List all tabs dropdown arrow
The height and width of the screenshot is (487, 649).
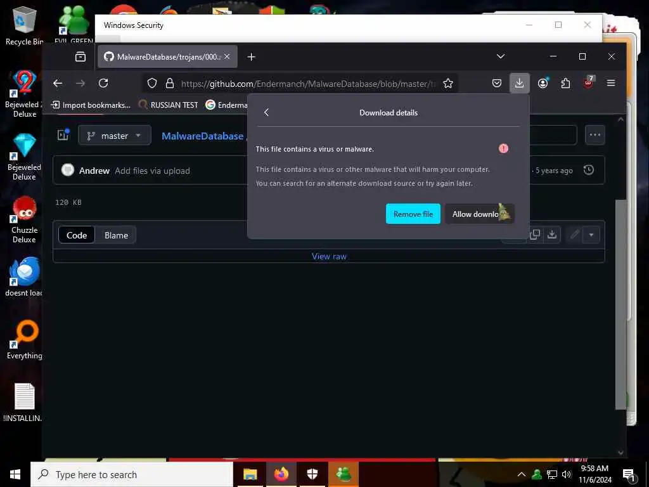(501, 56)
